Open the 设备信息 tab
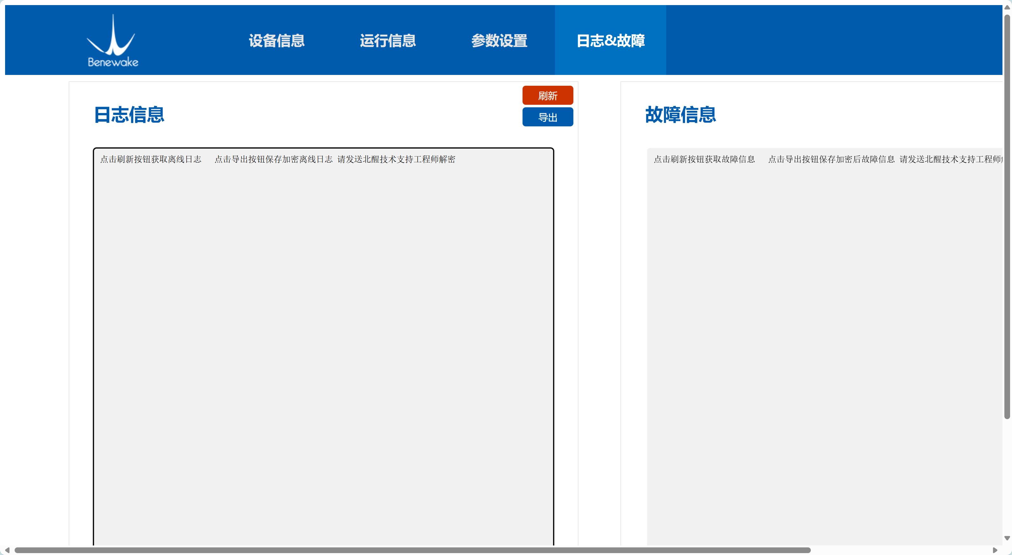This screenshot has height=555, width=1012. [277, 40]
